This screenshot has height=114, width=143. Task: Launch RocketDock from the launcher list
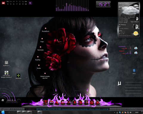pyautogui.click(x=46, y=30)
